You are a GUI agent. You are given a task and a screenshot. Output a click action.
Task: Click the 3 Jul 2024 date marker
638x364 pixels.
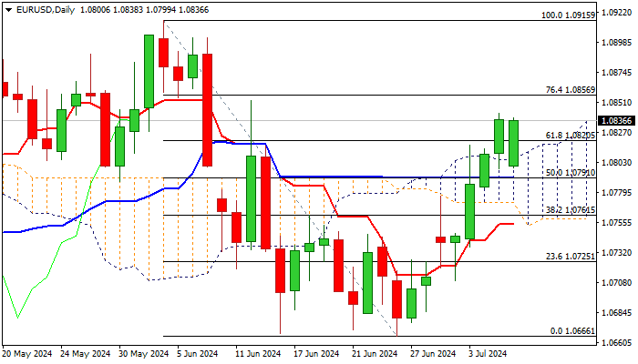coord(488,354)
